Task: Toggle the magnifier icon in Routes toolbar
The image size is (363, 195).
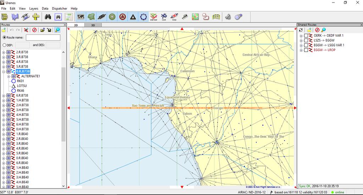Action: 57,30
